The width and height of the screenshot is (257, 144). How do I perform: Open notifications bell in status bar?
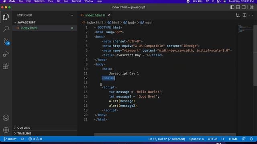pyautogui.click(x=251, y=139)
